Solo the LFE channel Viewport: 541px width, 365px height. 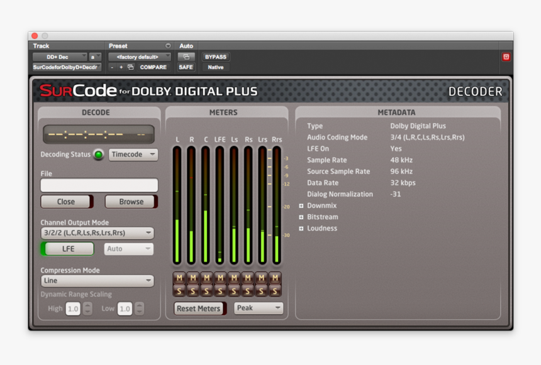(x=220, y=291)
